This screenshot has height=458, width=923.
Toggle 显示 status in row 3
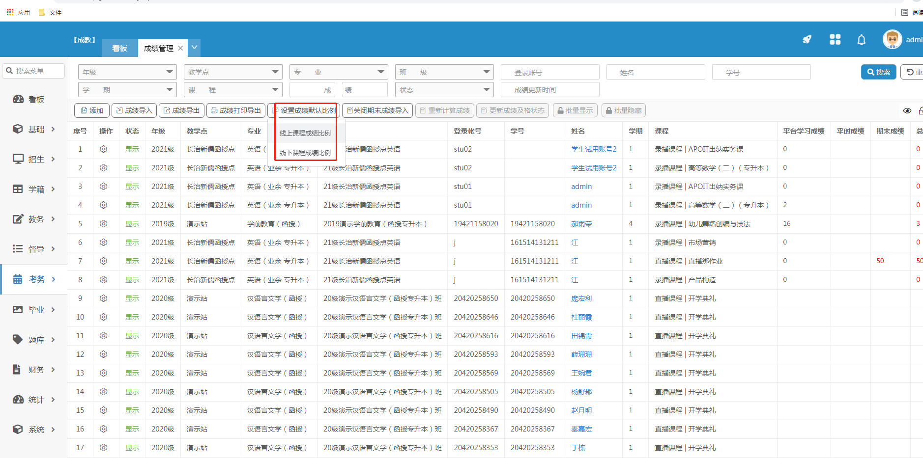click(x=132, y=187)
